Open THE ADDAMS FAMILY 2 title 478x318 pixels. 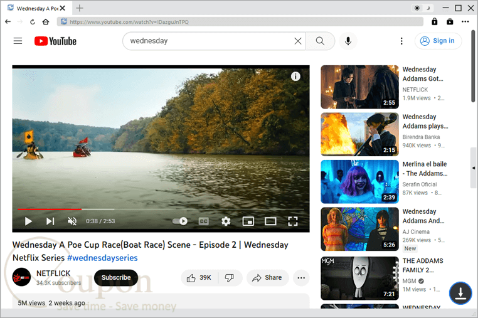click(423, 265)
